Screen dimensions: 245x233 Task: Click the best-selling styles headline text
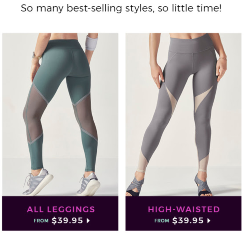click(121, 8)
